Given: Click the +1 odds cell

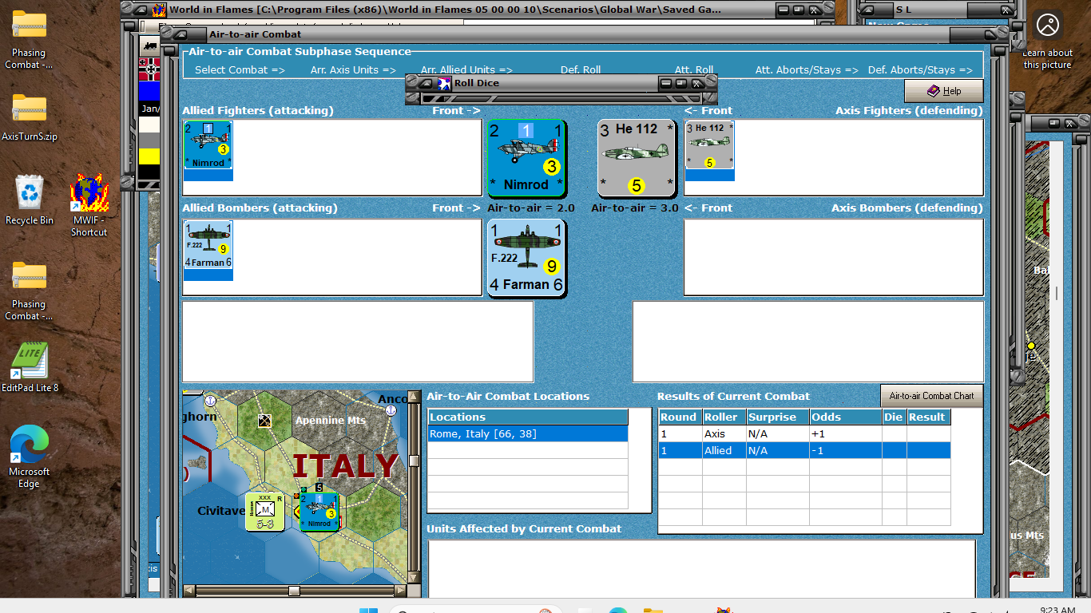Looking at the screenshot, I should tap(845, 434).
